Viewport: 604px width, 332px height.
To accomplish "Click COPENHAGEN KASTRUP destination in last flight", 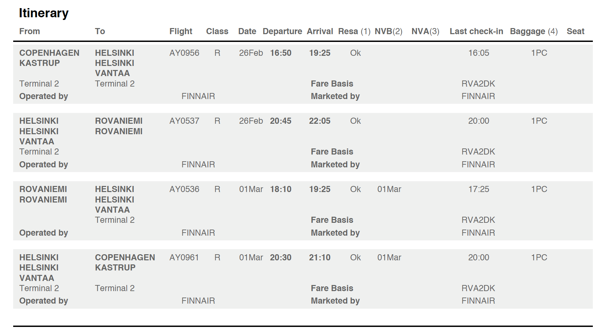I will click(125, 262).
